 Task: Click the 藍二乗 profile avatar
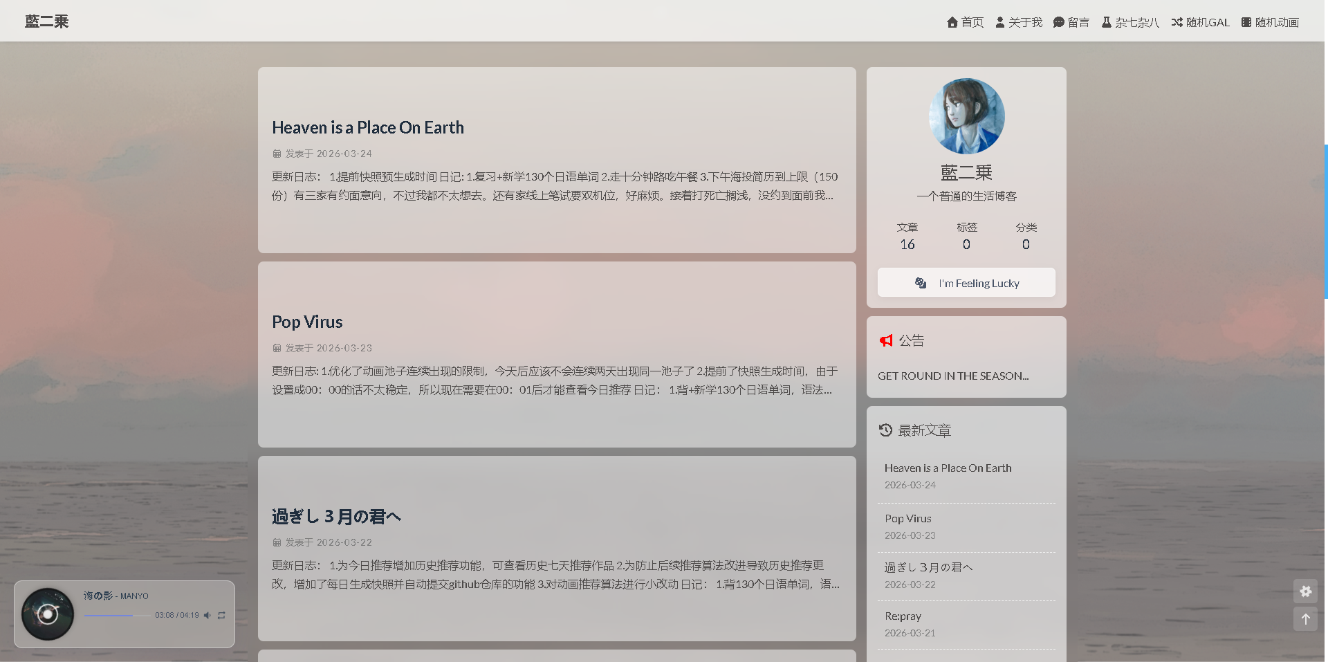pos(966,116)
